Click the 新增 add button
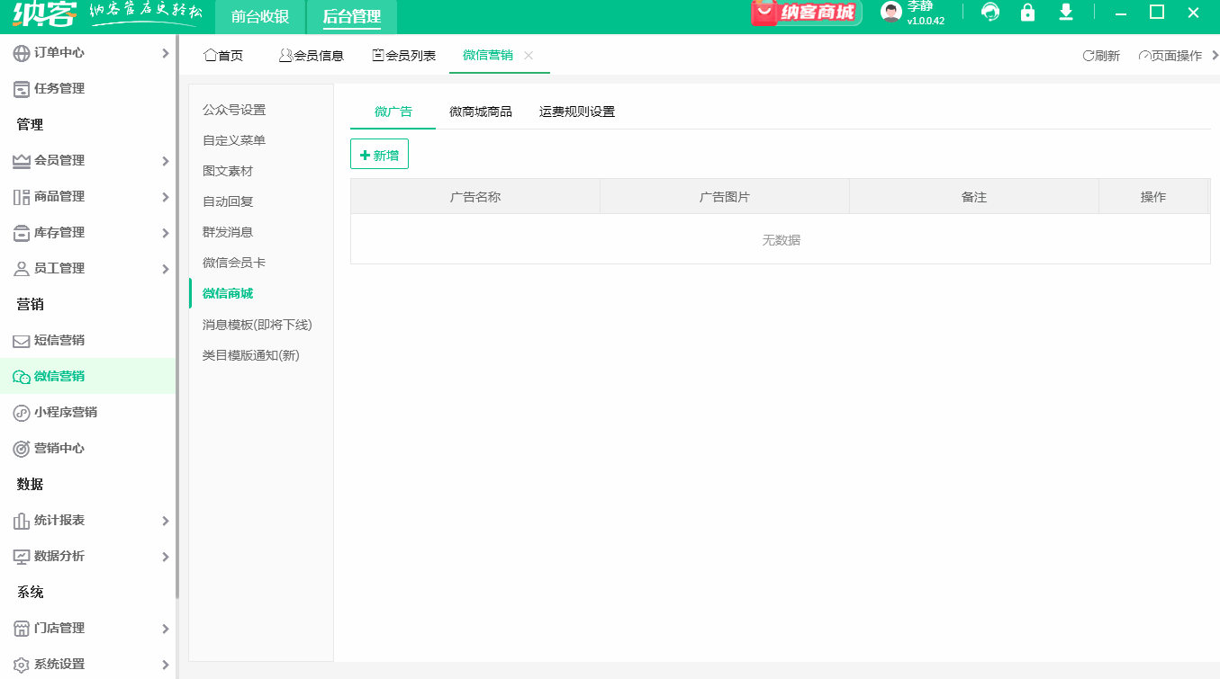The height and width of the screenshot is (679, 1220). 379,153
